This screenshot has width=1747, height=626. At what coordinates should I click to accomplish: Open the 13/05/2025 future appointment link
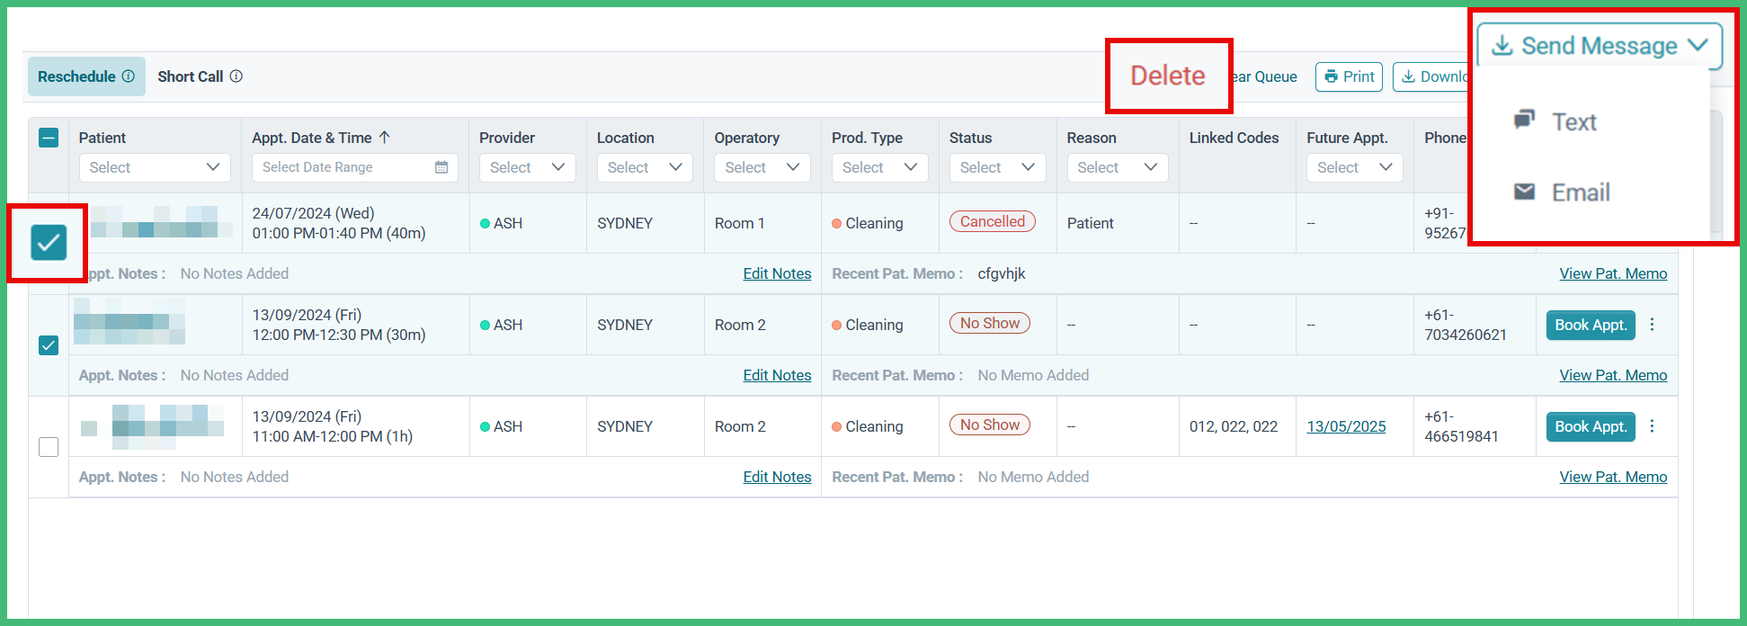[x=1346, y=426]
